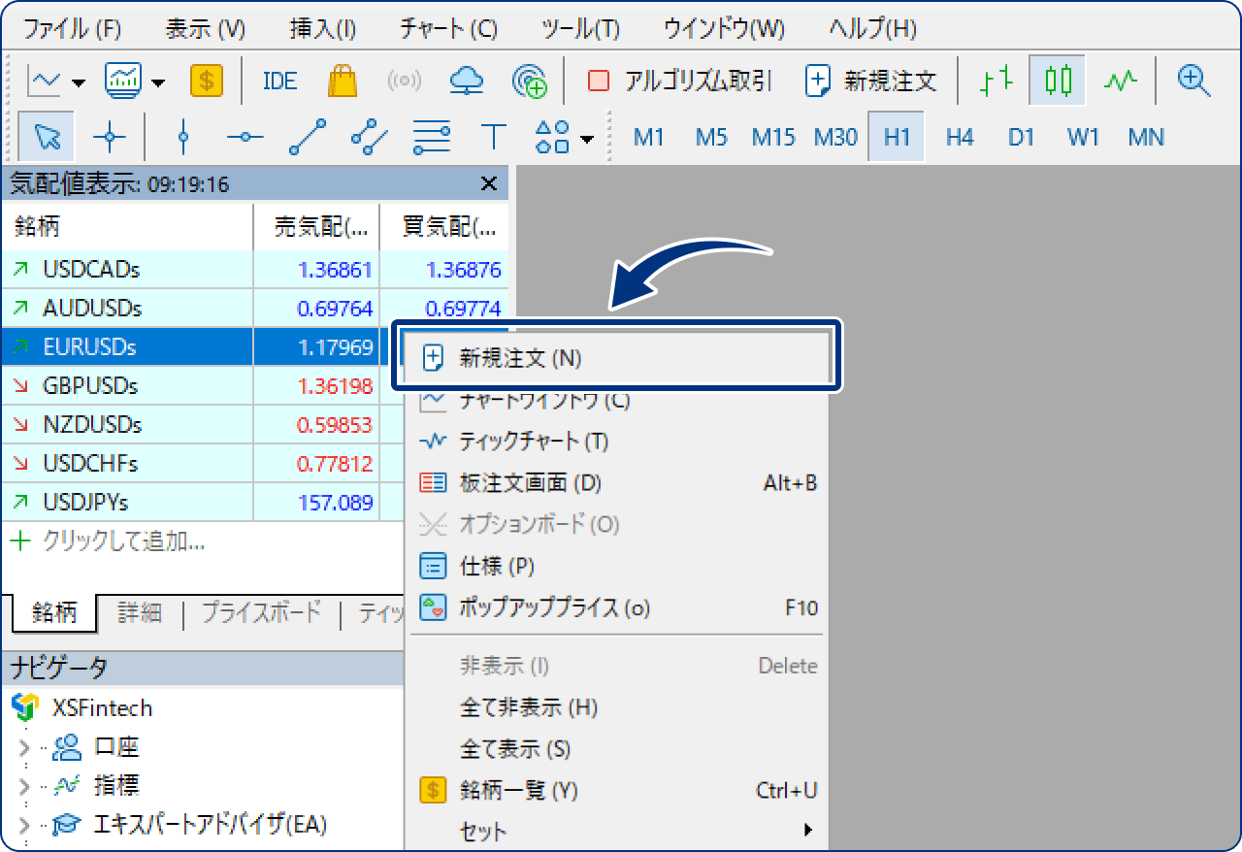The image size is (1242, 852).
Task: Open the ヘルプ(H) menu
Action: 873,28
